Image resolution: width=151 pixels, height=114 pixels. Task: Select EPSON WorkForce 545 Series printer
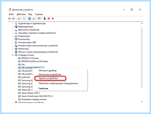tap(35, 61)
